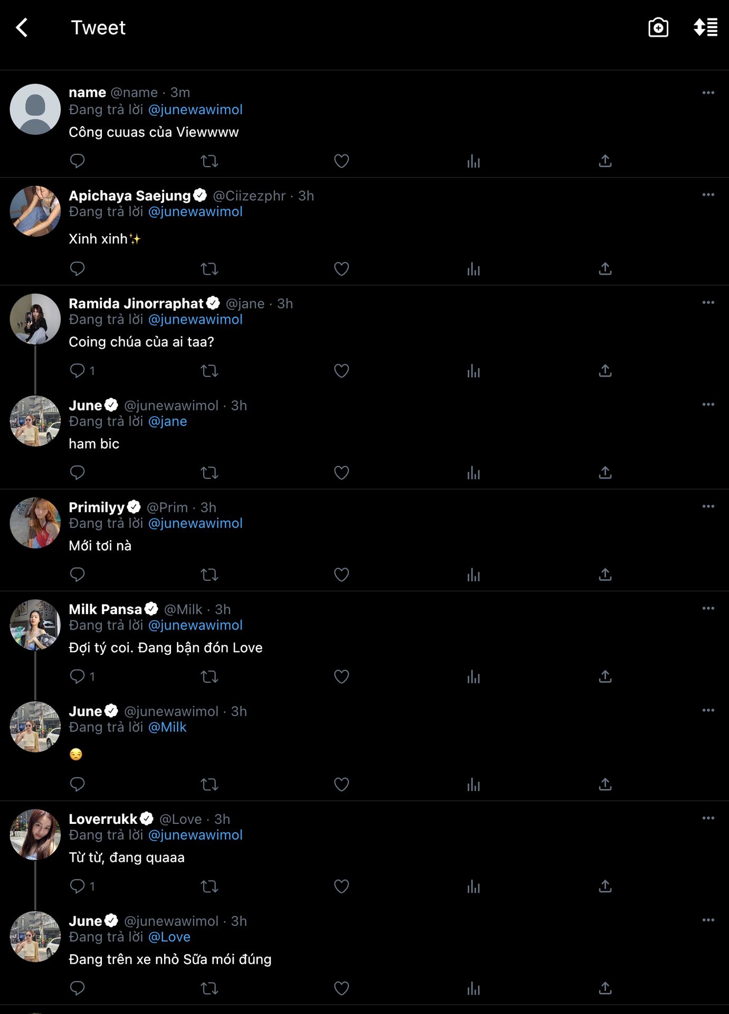Go back using the top-left arrow
Viewport: 729px width, 1014px height.
[x=22, y=27]
